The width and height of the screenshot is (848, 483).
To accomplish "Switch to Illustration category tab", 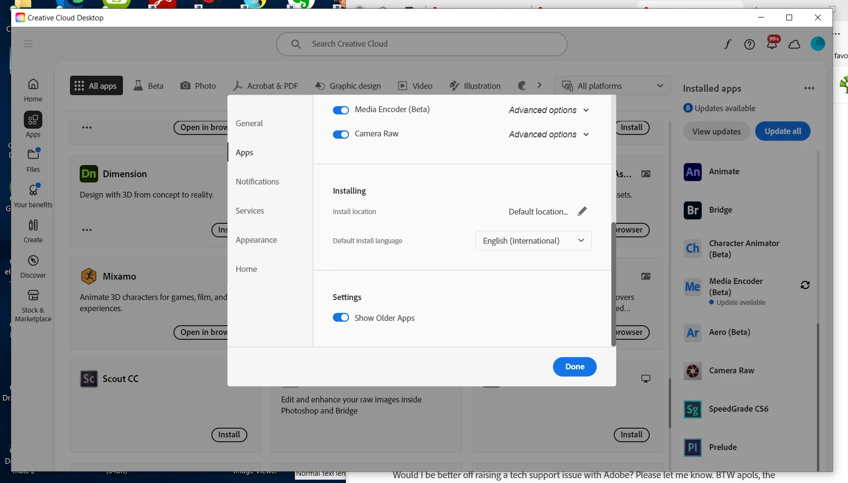I will 475,86.
